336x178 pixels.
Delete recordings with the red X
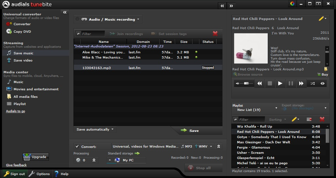[215, 34]
